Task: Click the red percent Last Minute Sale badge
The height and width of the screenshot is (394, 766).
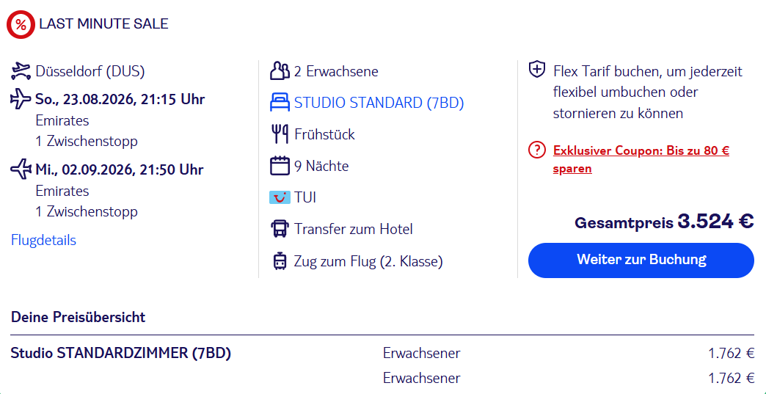Action: [x=21, y=24]
